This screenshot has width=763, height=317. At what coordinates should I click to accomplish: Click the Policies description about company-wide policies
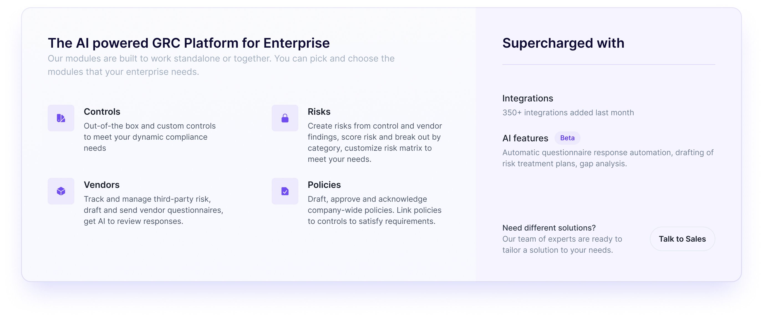tap(374, 210)
